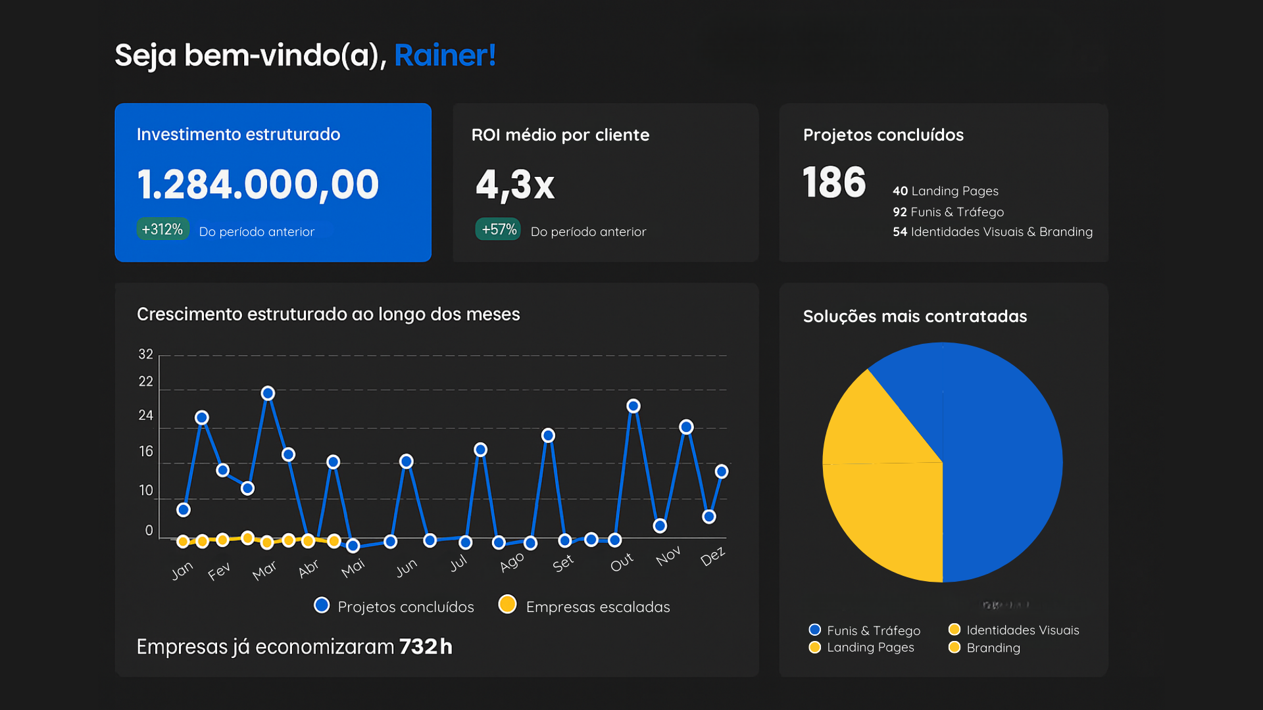
Task: Click the Branding legend marker
Action: pyautogui.click(x=954, y=648)
